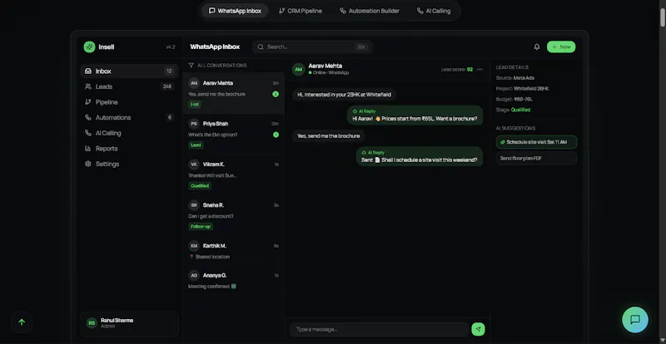
Task: Open Aarav Mehta conversation
Action: coord(234,93)
